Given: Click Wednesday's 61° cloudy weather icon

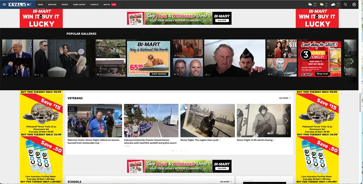Looking at the screenshot, I should [x=333, y=4].
